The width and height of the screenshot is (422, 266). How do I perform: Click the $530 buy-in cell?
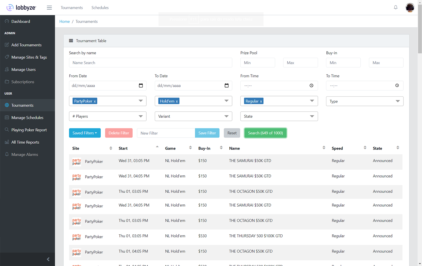click(x=202, y=236)
